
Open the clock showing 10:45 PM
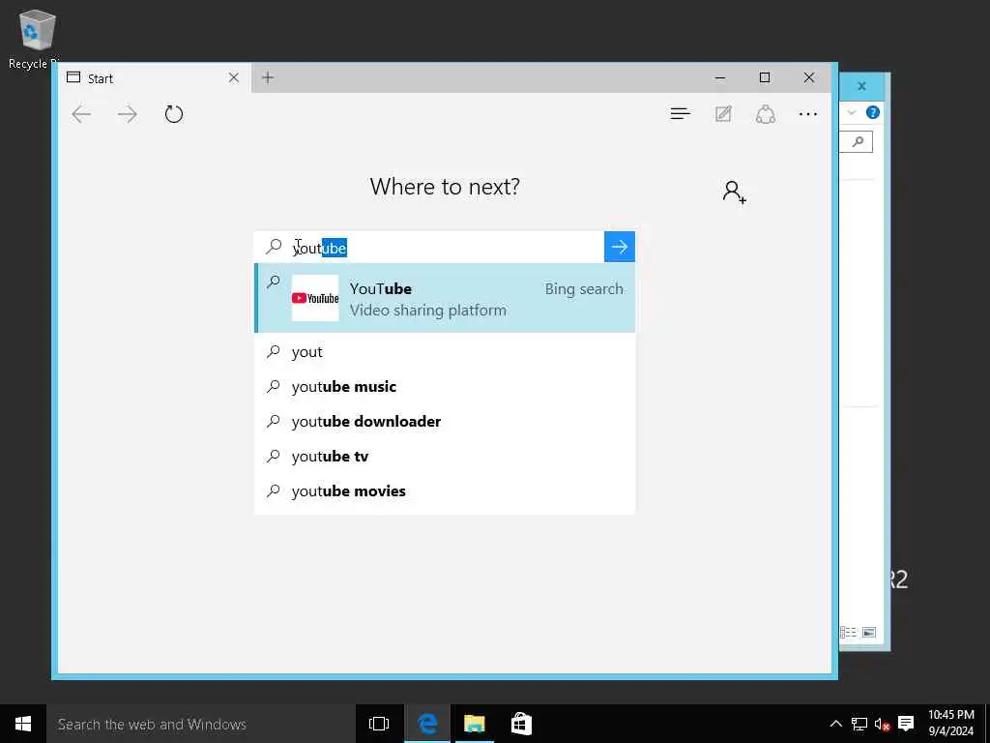(x=951, y=724)
